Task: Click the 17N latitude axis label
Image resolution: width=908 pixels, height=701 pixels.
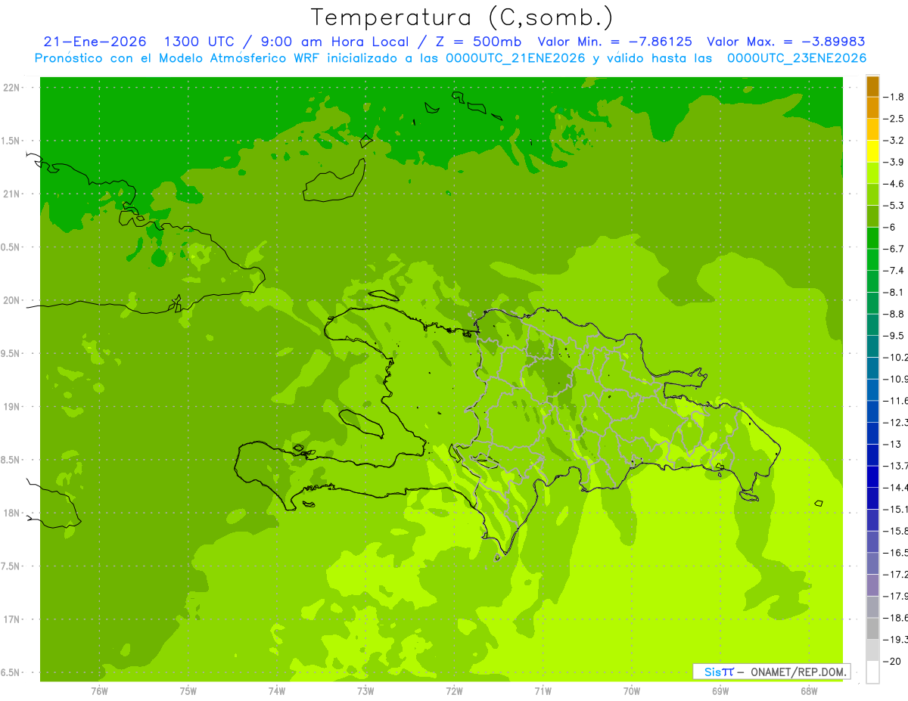Action: 13,619
